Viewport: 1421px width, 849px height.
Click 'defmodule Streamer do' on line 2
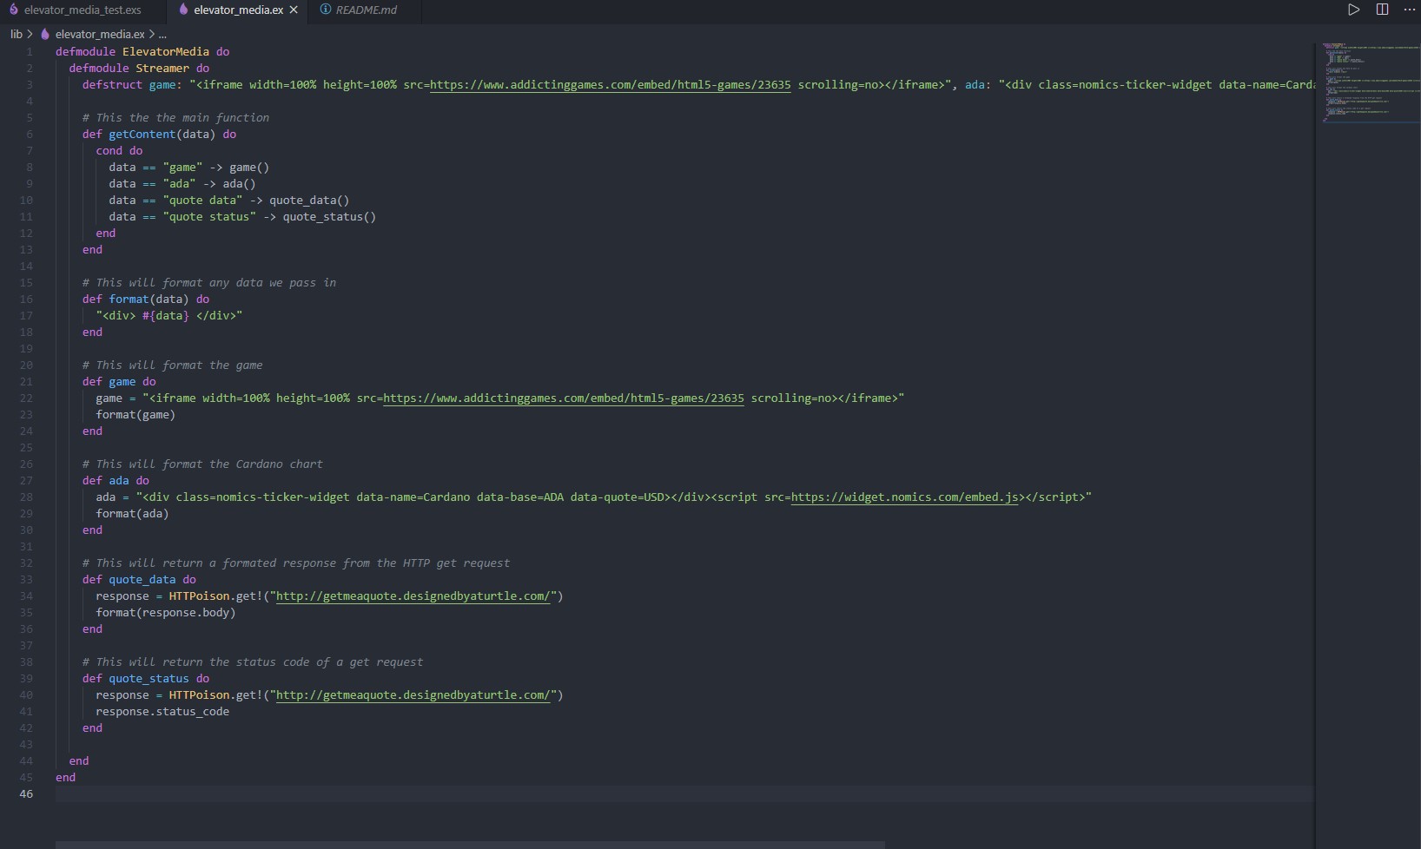[x=139, y=69]
